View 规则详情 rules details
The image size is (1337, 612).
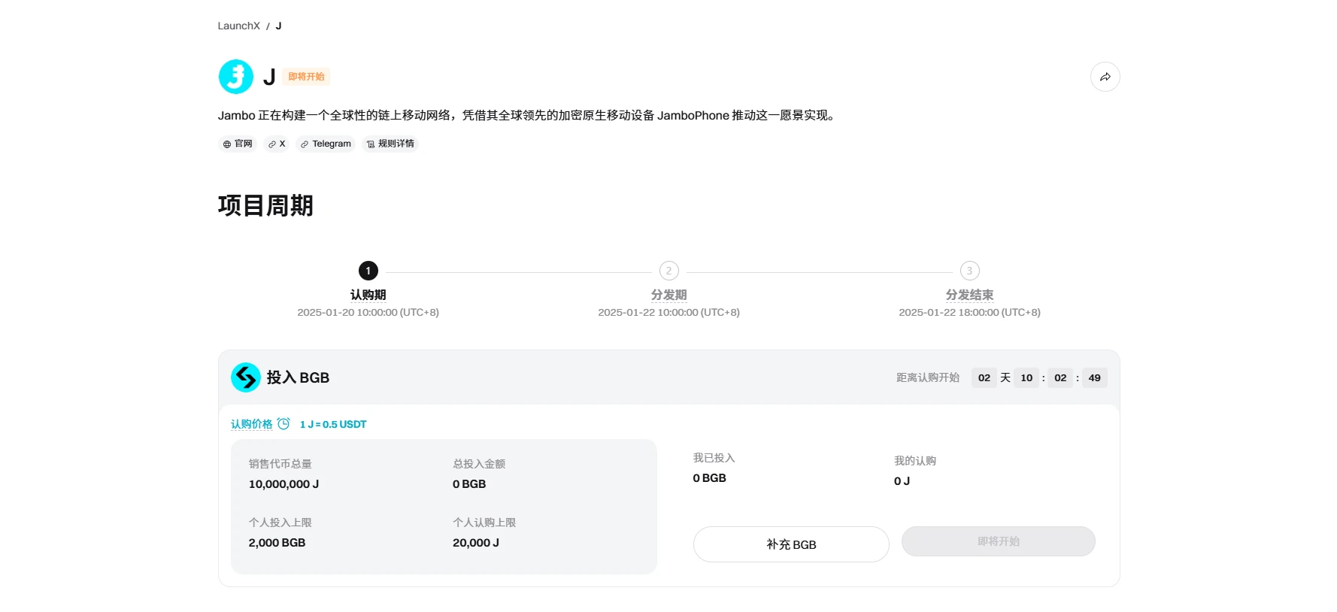tap(390, 144)
